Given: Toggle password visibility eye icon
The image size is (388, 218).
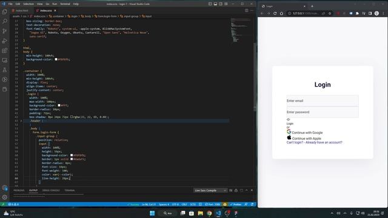Looking at the screenshot, I should pos(289,119).
